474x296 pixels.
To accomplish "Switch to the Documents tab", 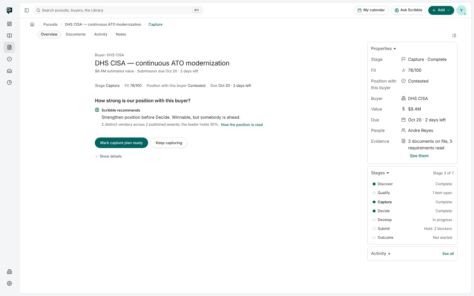I will [x=76, y=35].
